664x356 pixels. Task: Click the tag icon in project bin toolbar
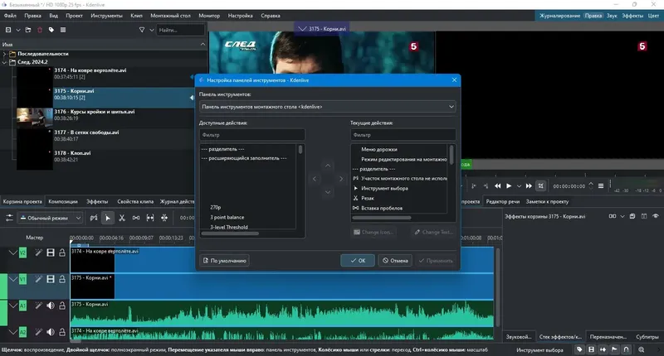click(x=51, y=30)
